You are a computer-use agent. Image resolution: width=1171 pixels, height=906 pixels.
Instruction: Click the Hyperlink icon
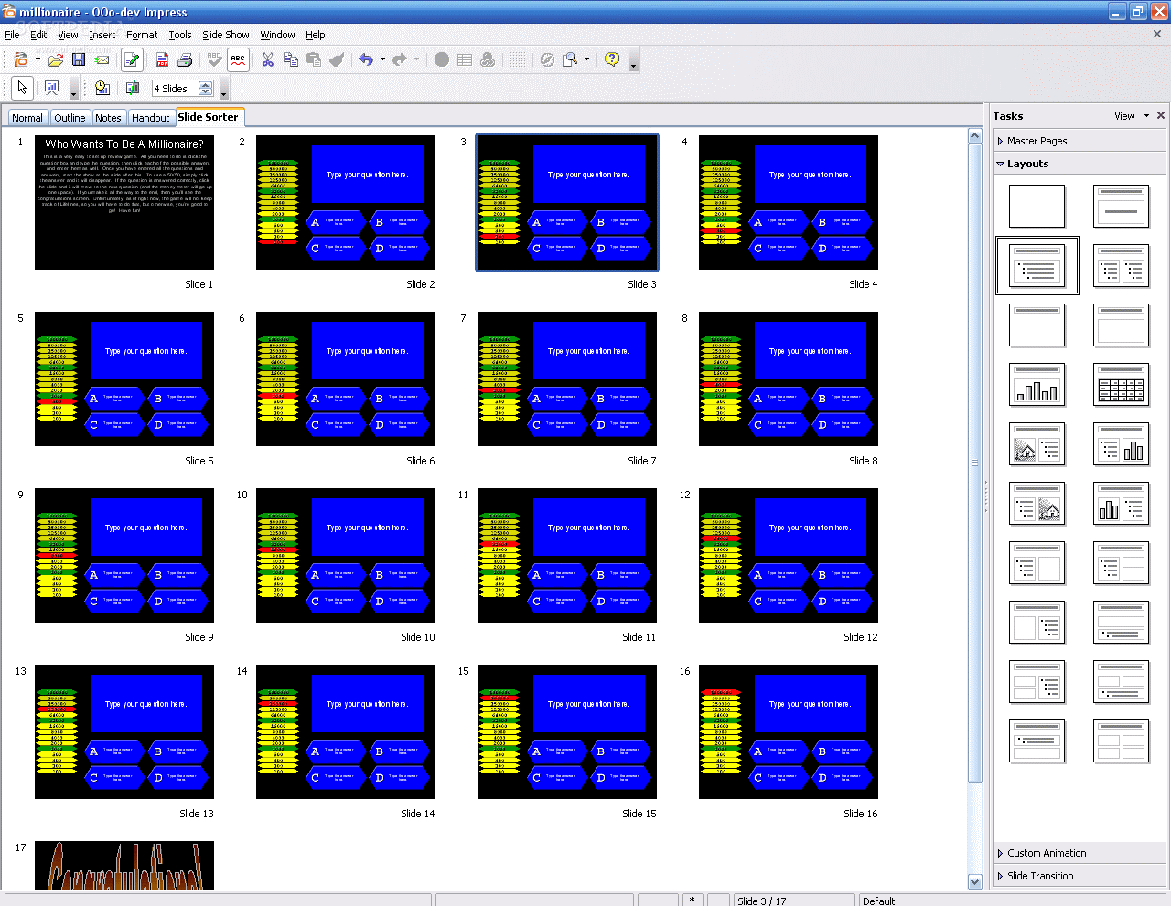click(488, 59)
